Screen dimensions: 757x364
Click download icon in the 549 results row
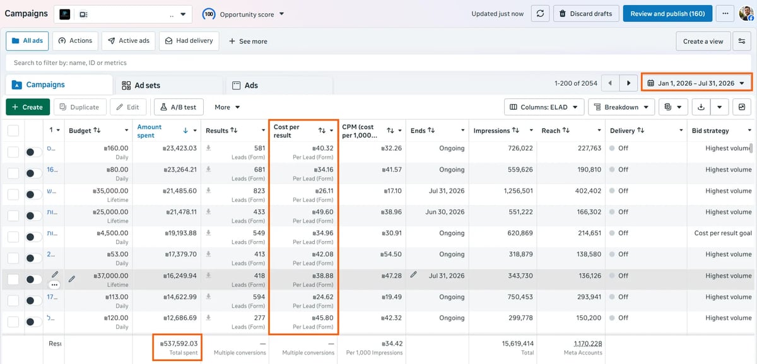tap(209, 233)
